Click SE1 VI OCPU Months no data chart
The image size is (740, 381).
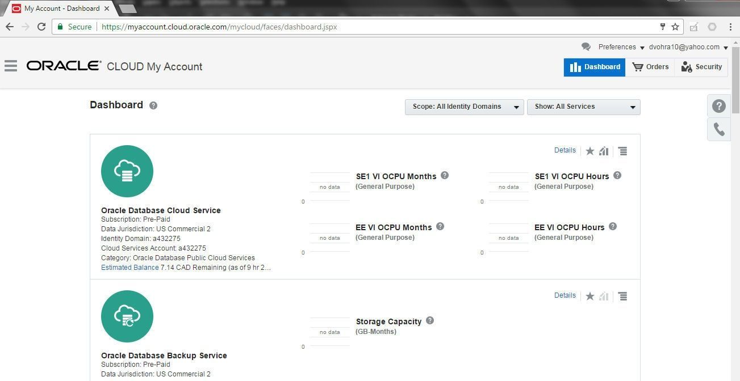point(329,187)
